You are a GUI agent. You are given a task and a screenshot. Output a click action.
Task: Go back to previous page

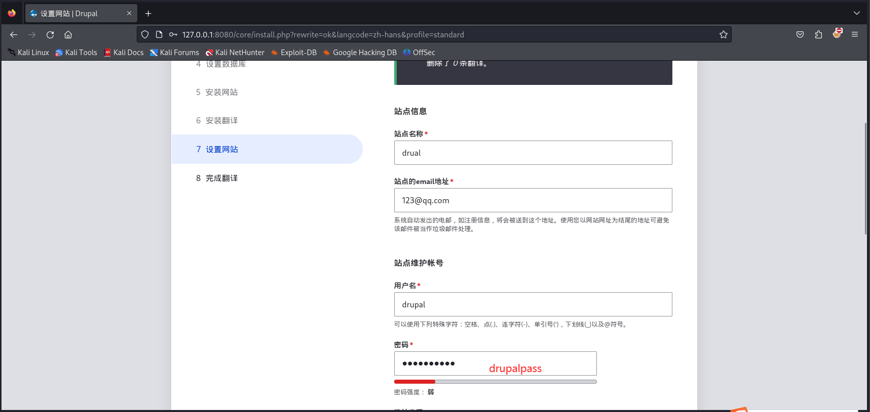(14, 34)
